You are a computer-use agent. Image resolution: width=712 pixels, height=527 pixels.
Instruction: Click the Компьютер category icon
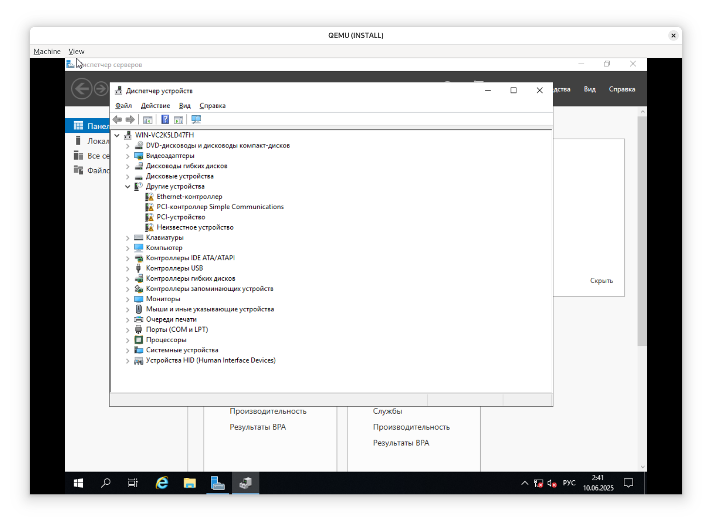(x=139, y=248)
